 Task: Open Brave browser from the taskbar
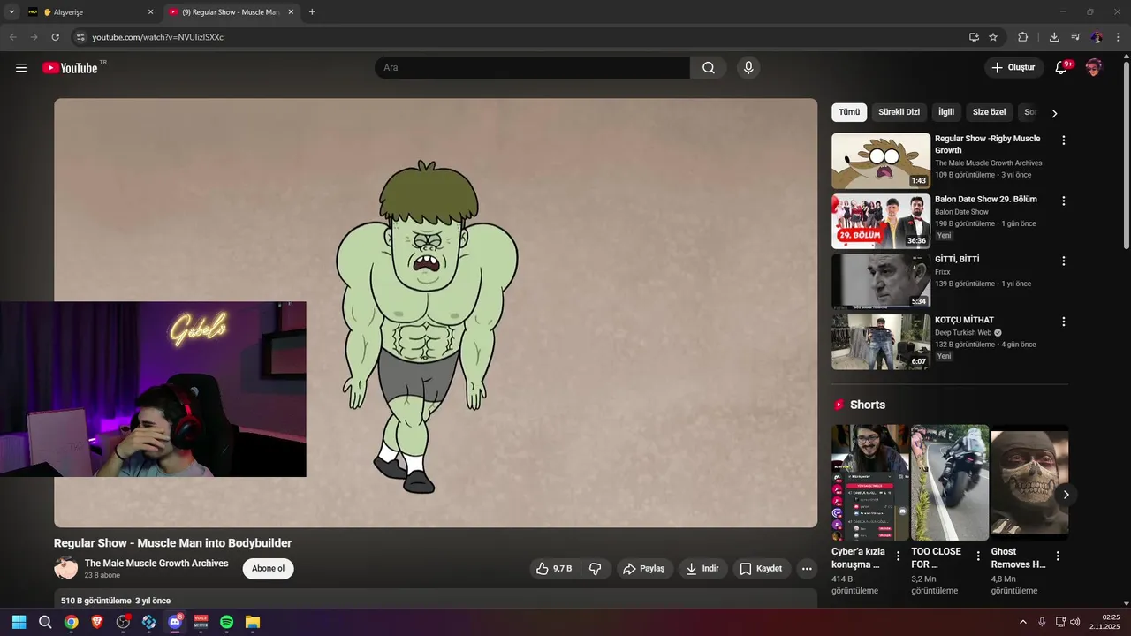coord(97,622)
